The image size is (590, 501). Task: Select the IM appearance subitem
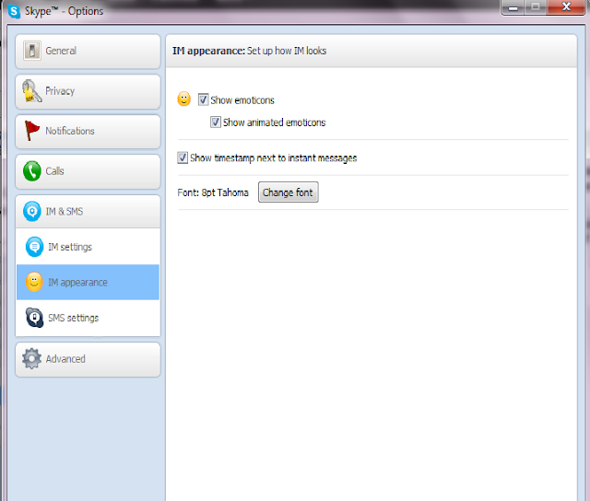[x=88, y=282]
